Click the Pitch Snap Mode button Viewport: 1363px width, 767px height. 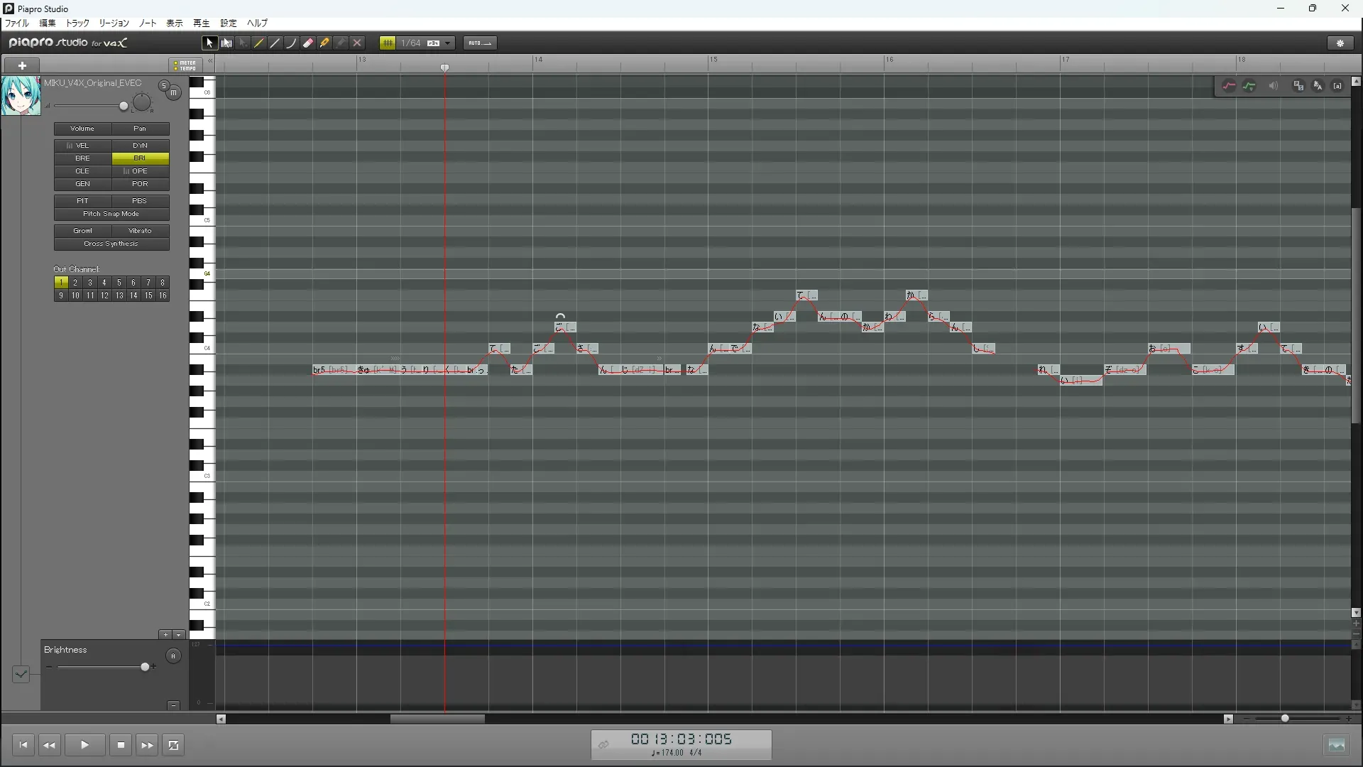point(111,214)
